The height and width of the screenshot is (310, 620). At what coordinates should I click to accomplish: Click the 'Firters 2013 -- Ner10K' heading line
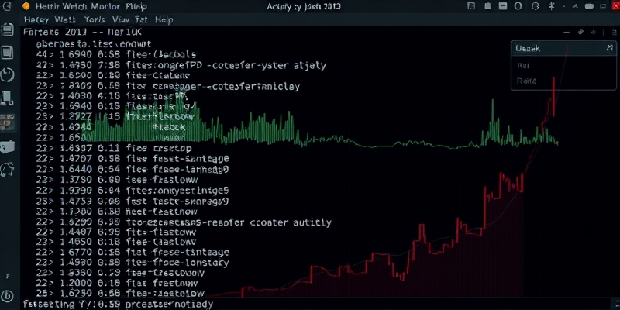pos(82,33)
